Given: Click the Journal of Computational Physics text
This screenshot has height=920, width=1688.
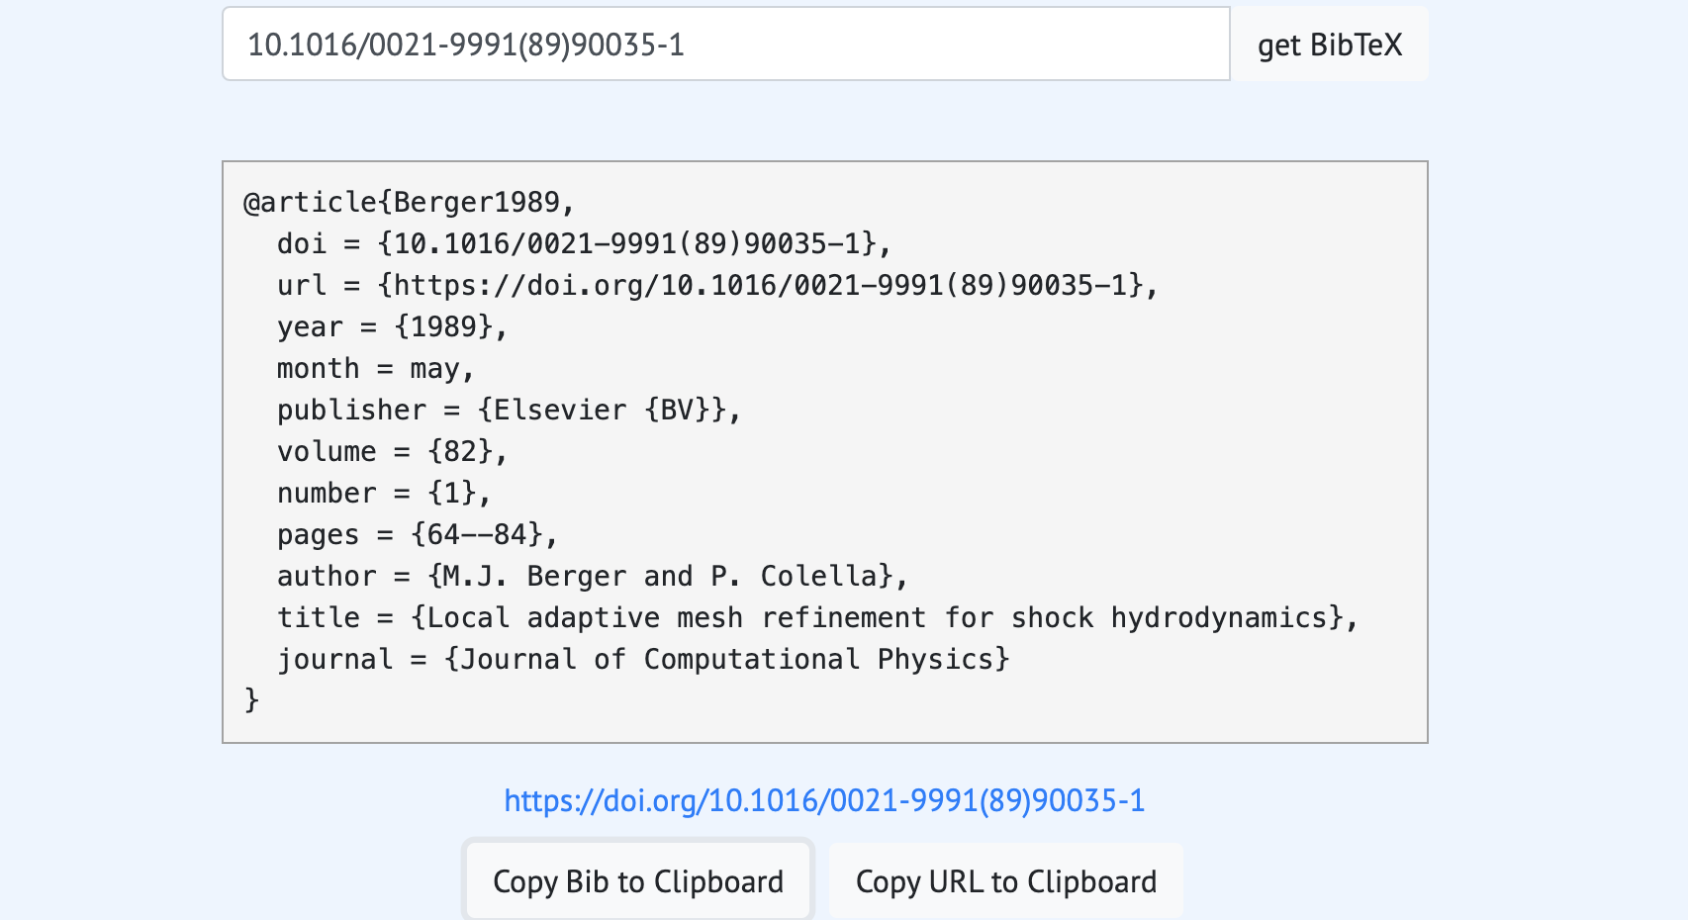Looking at the screenshot, I should [x=726, y=660].
